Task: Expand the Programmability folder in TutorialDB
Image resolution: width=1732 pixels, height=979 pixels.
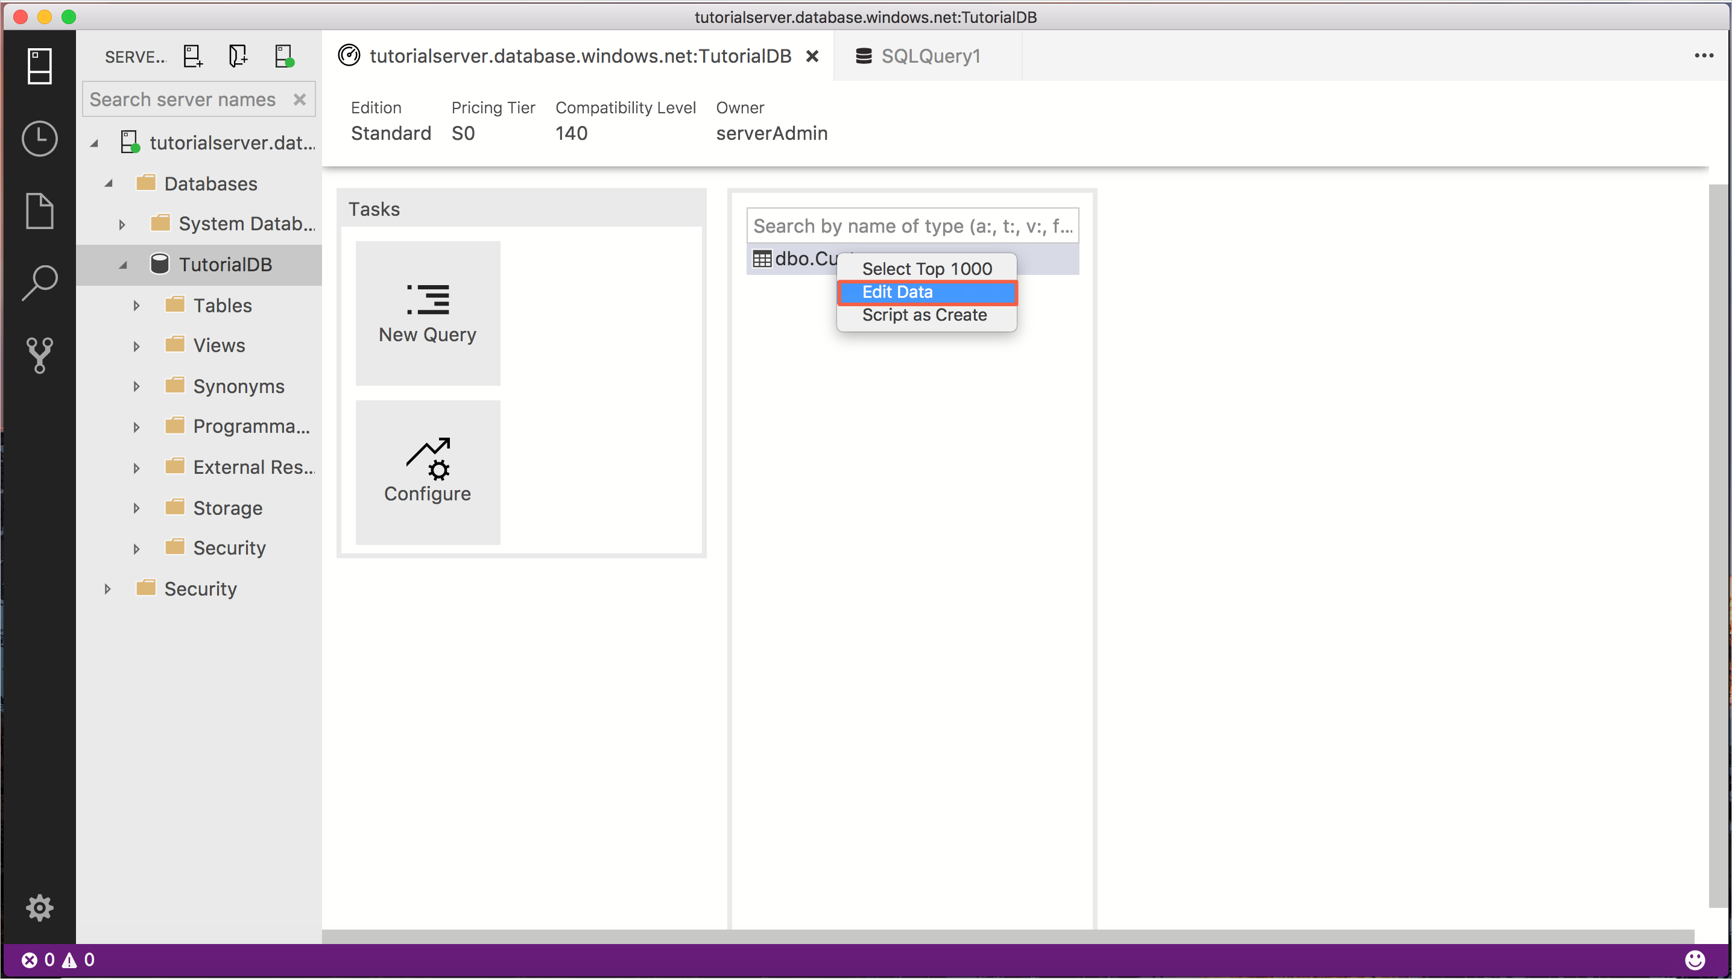Action: (134, 426)
